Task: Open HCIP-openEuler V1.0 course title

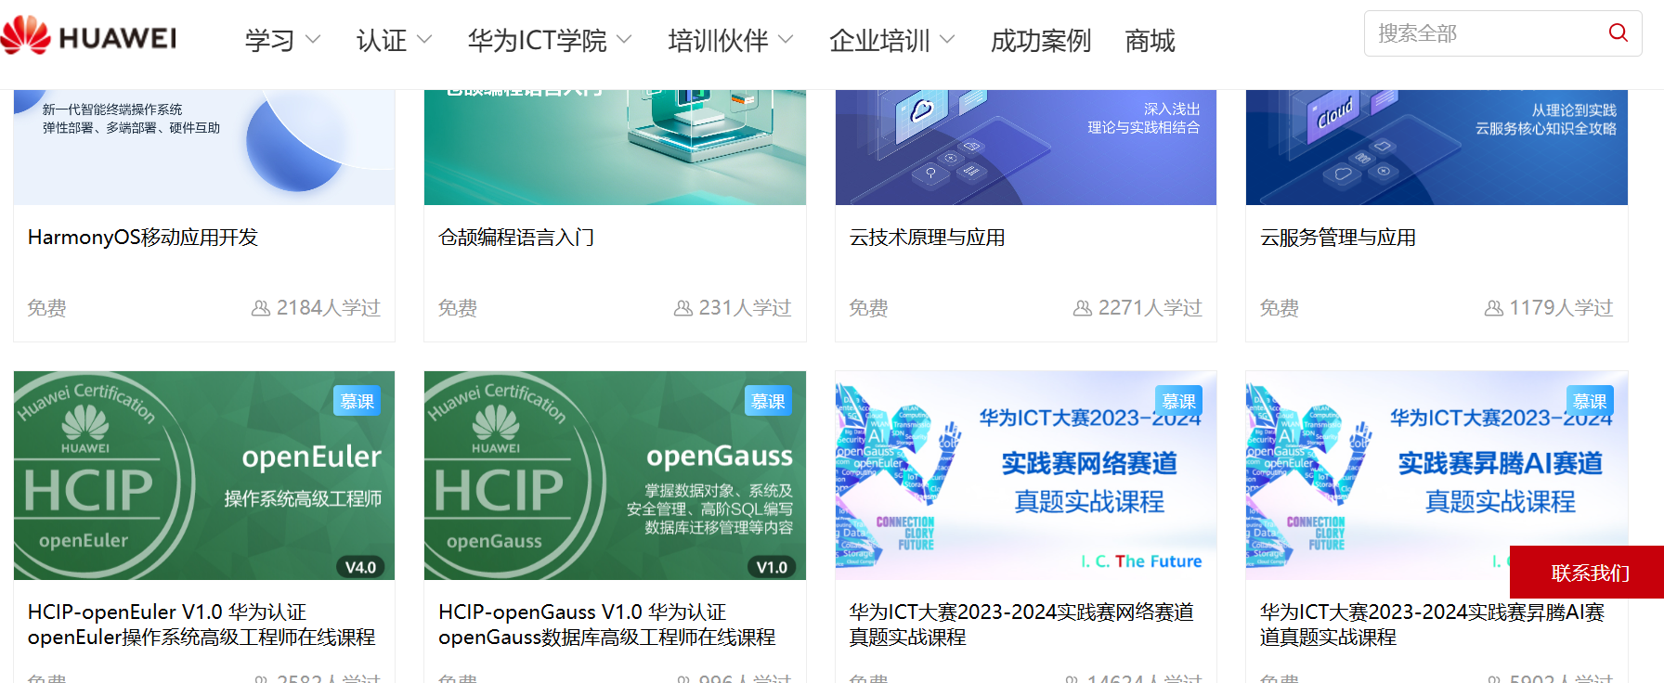Action: point(201,625)
